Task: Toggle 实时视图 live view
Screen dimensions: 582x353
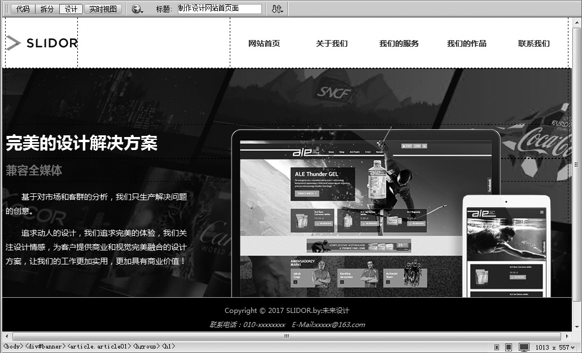Action: point(103,9)
